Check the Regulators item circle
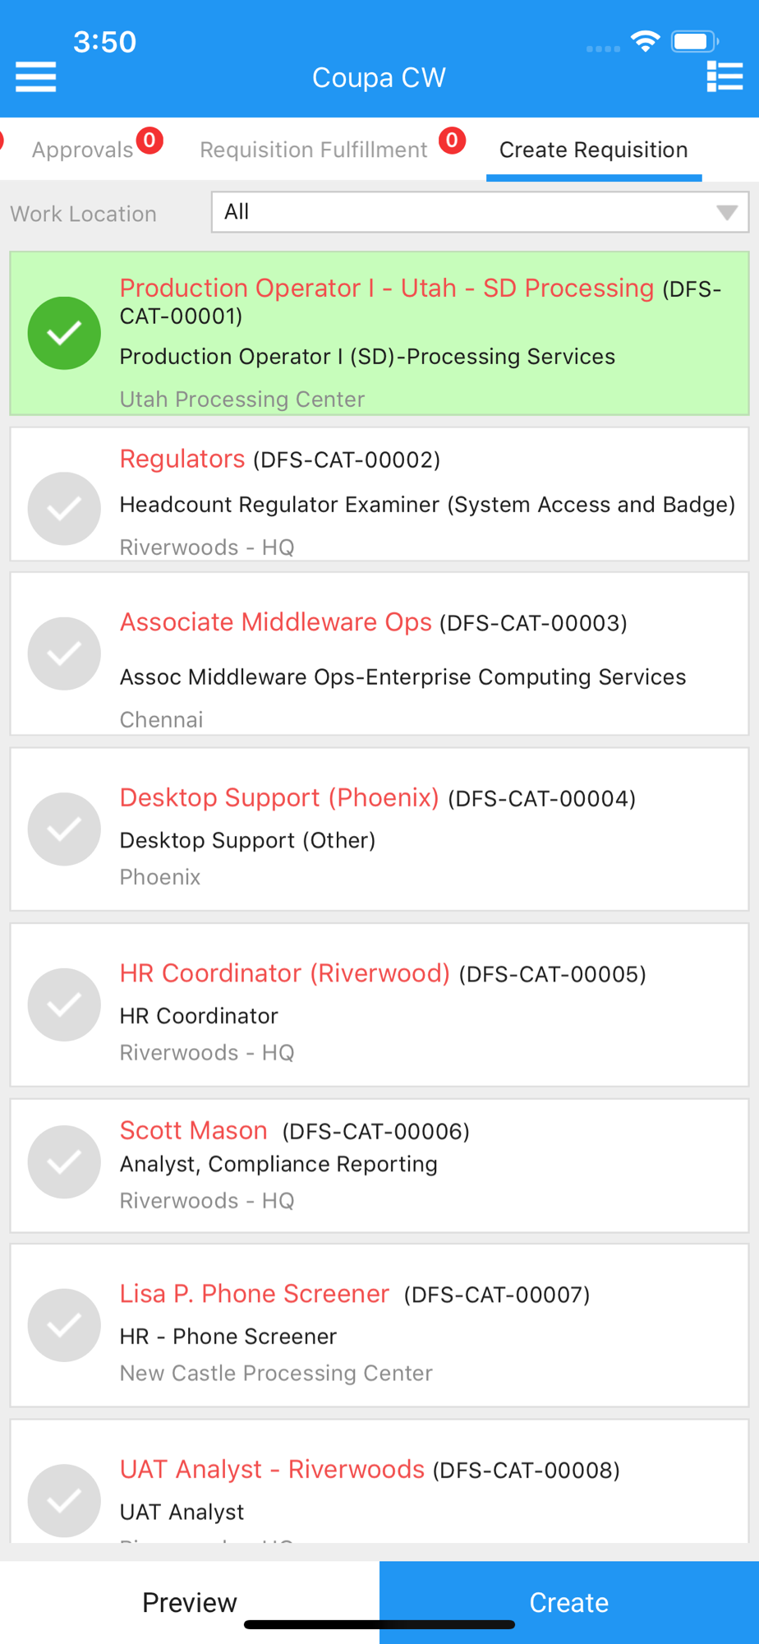759x1644 pixels. tap(64, 509)
